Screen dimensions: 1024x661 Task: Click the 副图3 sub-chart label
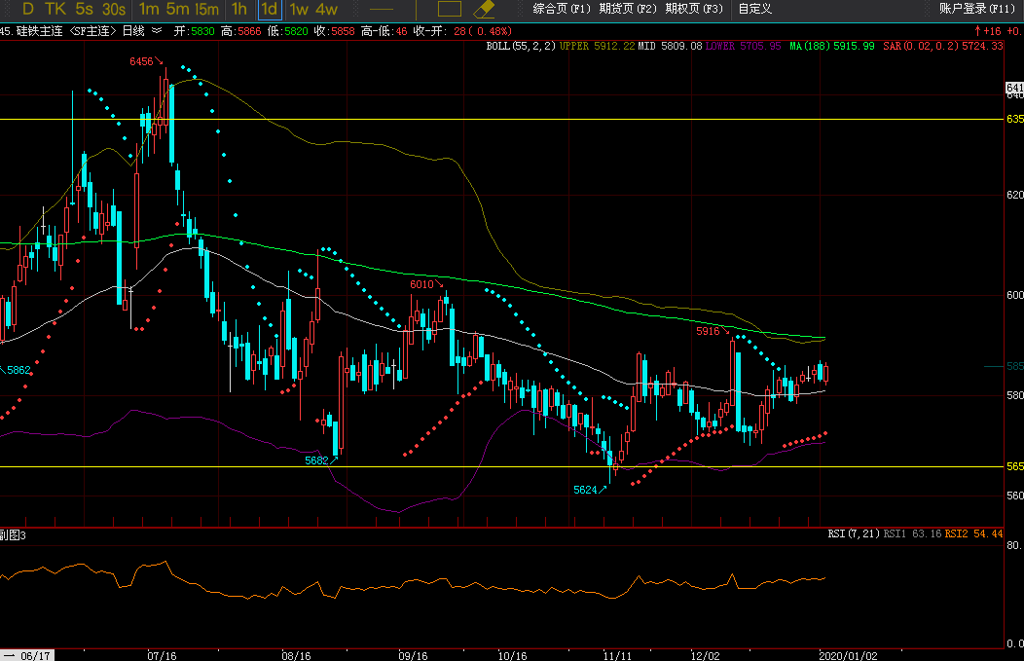13,535
